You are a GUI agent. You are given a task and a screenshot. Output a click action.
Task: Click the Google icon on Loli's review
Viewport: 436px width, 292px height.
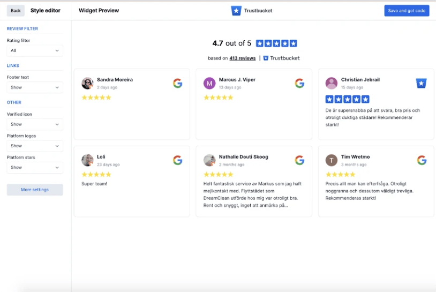(x=177, y=160)
